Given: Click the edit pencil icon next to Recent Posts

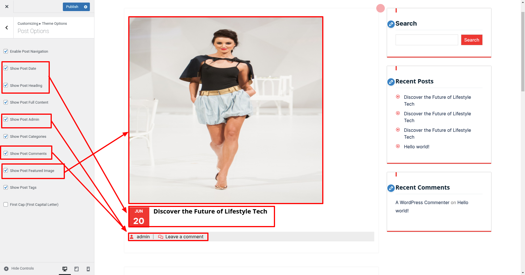Looking at the screenshot, I should tap(391, 82).
